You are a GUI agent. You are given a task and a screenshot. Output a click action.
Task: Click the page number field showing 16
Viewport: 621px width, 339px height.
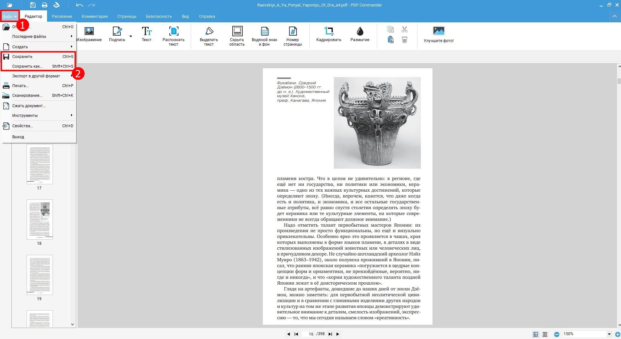308,334
